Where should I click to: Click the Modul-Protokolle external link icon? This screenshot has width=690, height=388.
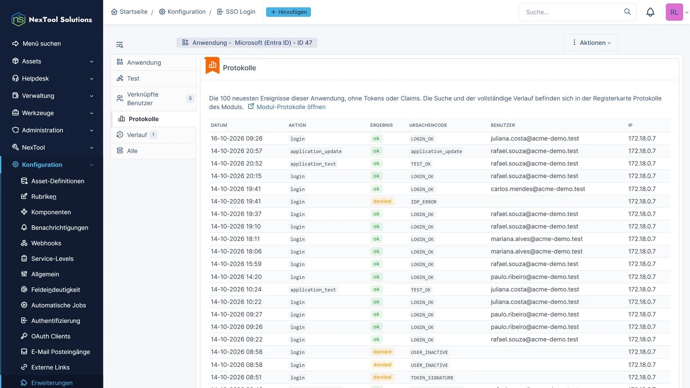(251, 106)
